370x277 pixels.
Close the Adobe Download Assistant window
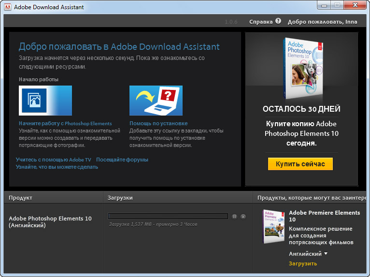click(355, 5)
